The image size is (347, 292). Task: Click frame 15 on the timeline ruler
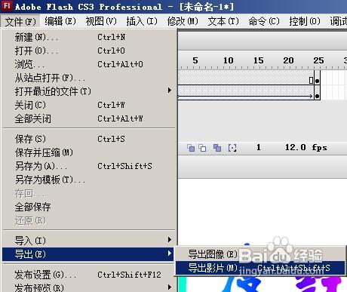[258, 60]
